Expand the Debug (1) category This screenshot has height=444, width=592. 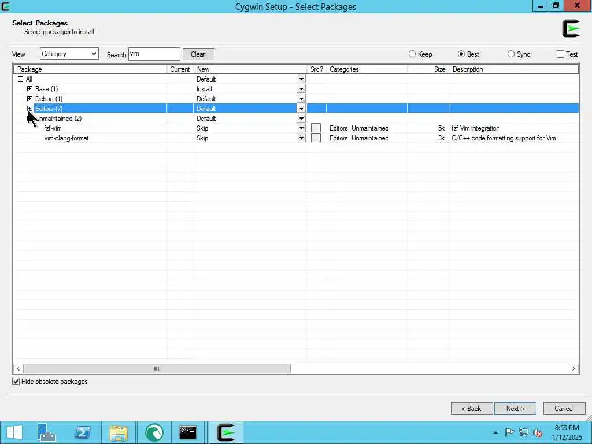(30, 98)
